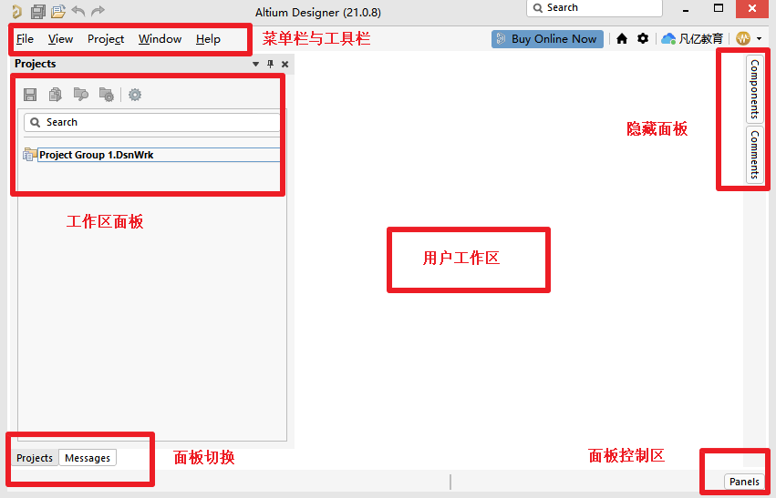The width and height of the screenshot is (776, 498).
Task: Open the Window menu
Action: click(160, 39)
